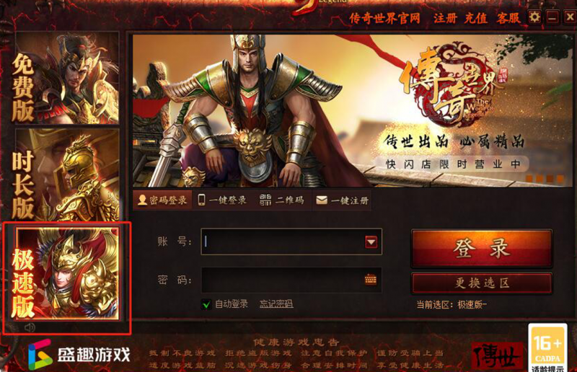Open the 传奇世界官网 link
This screenshot has width=577, height=372.
click(385, 18)
